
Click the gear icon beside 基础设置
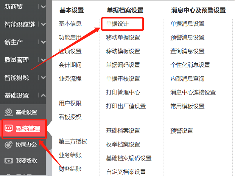click(8, 112)
